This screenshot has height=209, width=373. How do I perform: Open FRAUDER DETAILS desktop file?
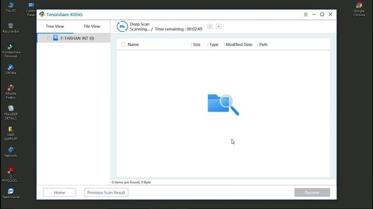10,113
